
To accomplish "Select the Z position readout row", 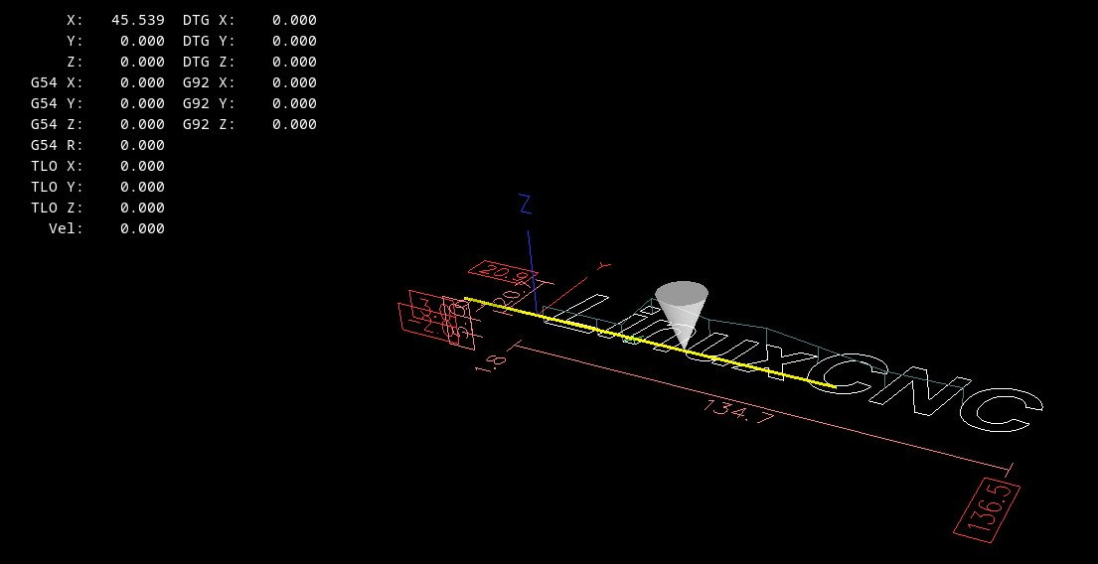I will (x=115, y=62).
